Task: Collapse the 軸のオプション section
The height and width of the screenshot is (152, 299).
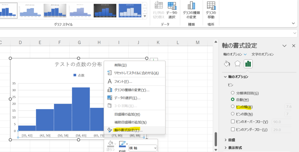Action: (225, 77)
